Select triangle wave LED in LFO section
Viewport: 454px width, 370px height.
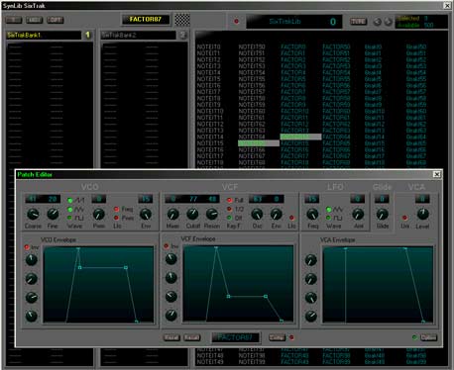(x=328, y=209)
